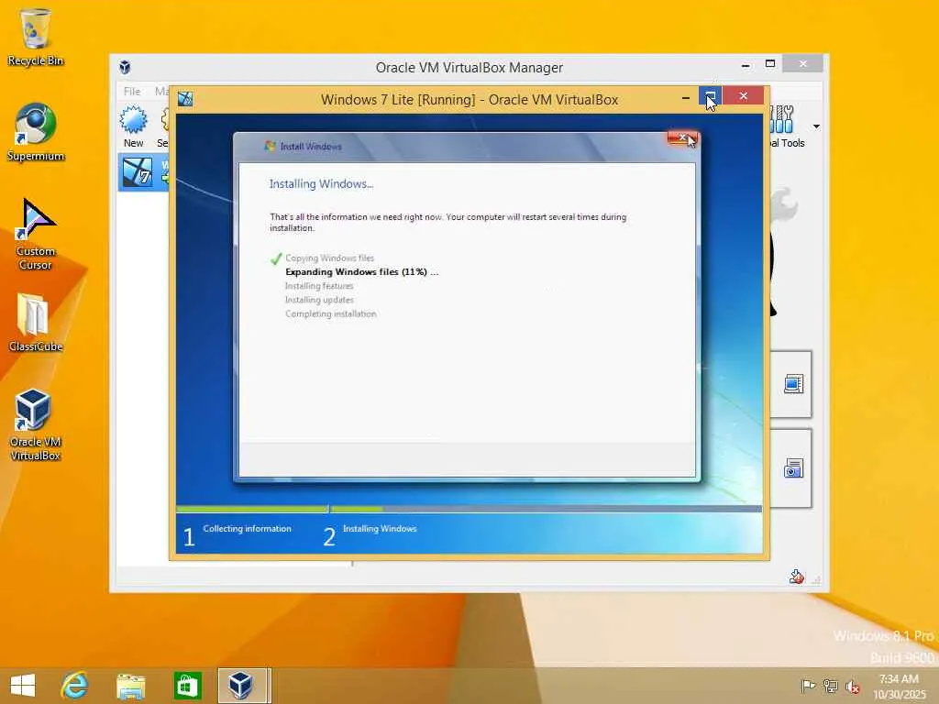Click the muted volume tray icon
The height and width of the screenshot is (704, 939).
pyautogui.click(x=852, y=687)
